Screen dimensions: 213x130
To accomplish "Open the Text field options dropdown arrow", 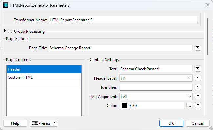I will point(198,68).
